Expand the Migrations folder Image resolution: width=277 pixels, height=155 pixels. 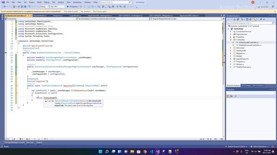(231, 53)
